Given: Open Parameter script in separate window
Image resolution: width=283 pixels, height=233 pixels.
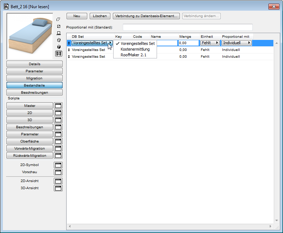Looking at the screenshot, I should (x=58, y=134).
